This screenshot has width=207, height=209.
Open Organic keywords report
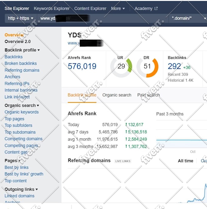coord(22,112)
